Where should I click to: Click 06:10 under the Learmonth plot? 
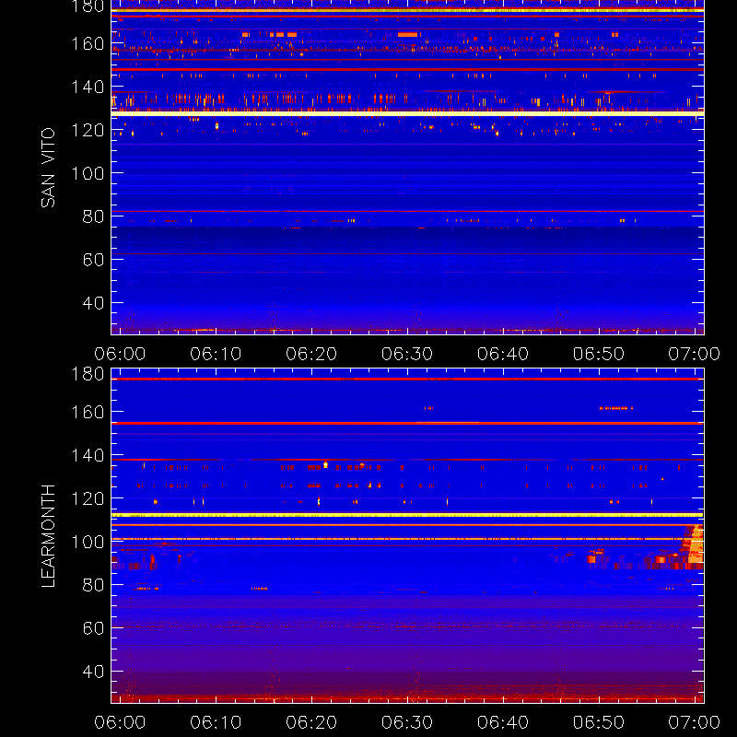coord(216,722)
